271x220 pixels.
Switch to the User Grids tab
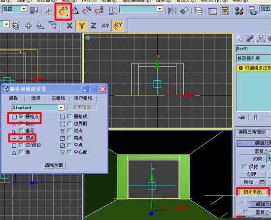click(83, 98)
